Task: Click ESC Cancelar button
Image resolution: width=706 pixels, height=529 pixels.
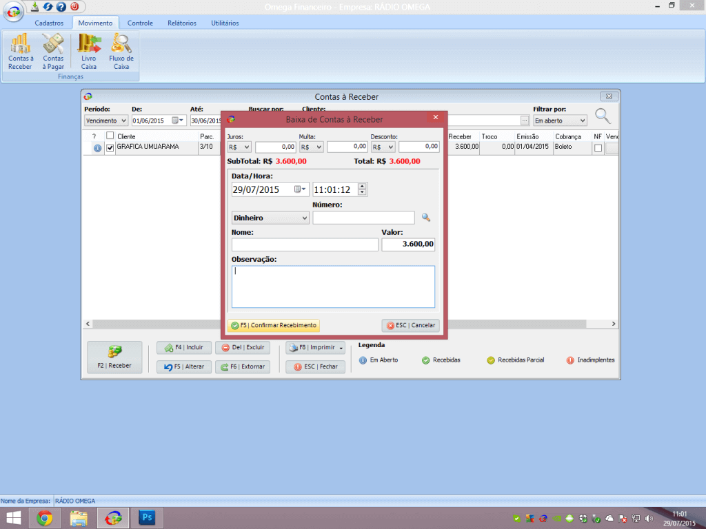Action: 410,325
